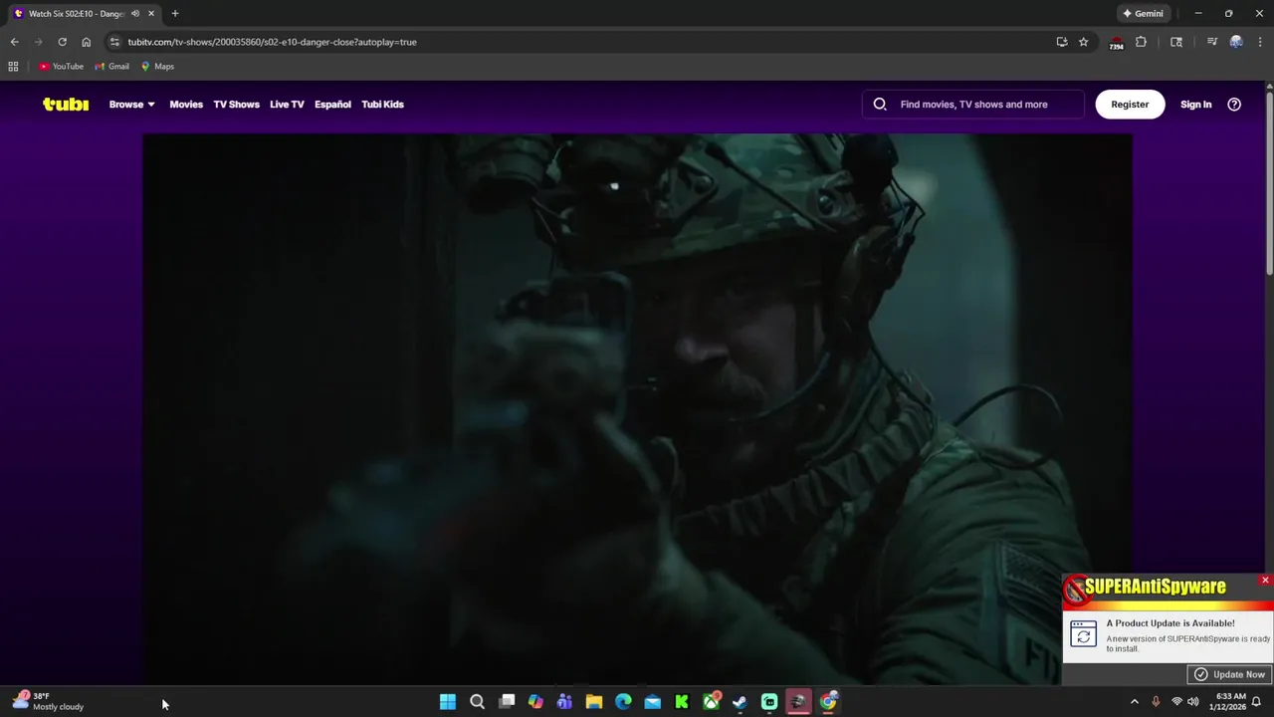
Task: Open the media controls icon
Action: coord(1212,42)
